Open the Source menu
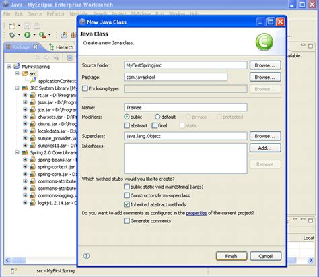The image size is (319, 277). (x=35, y=14)
